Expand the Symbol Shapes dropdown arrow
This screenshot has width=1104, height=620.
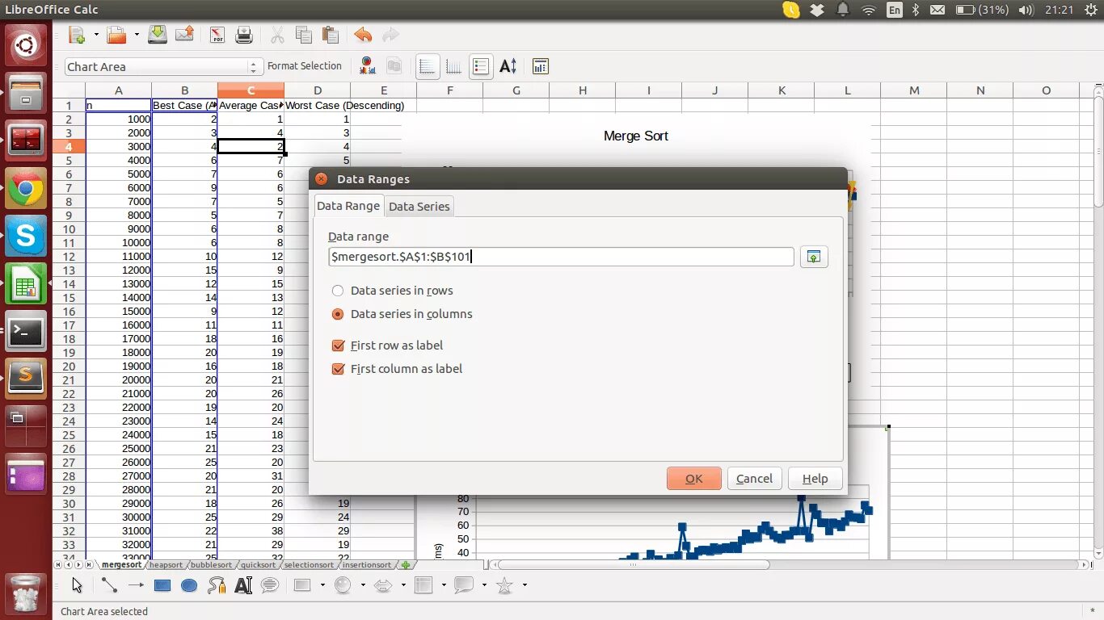pos(362,585)
